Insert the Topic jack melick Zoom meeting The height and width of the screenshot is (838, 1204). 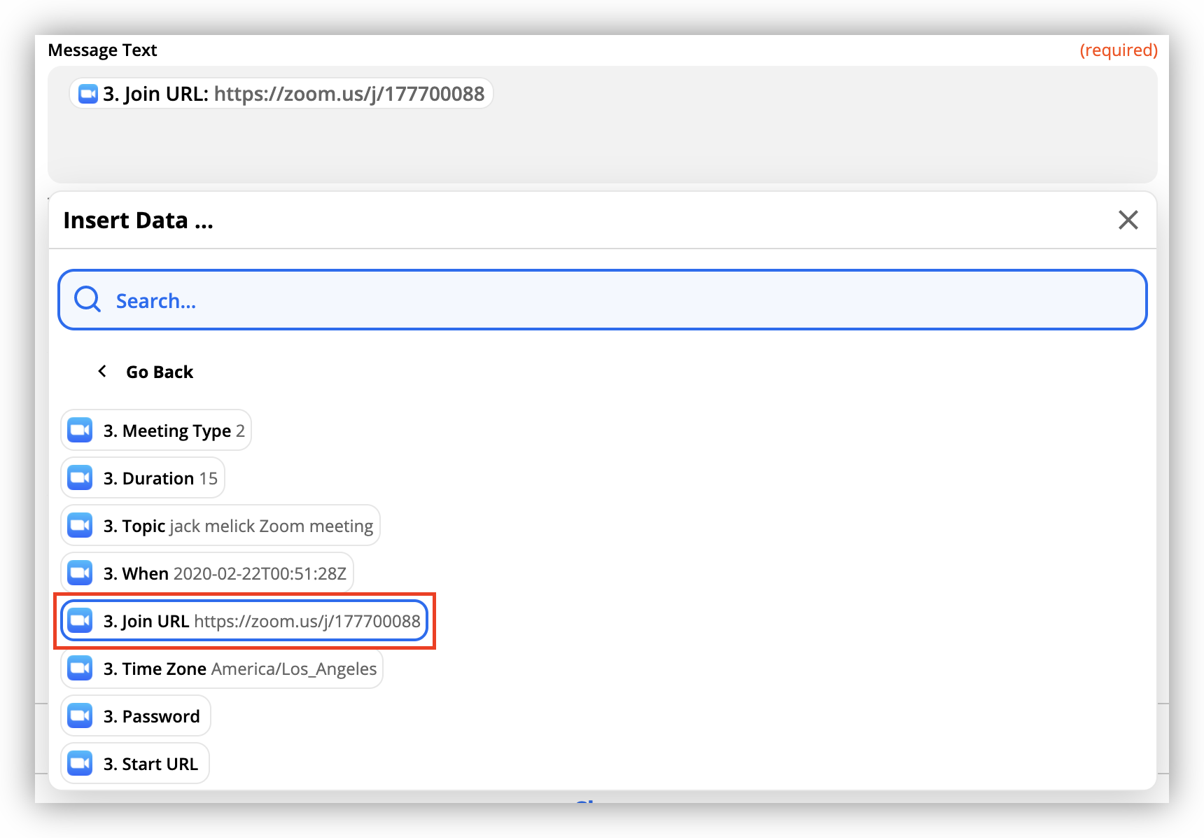[238, 526]
